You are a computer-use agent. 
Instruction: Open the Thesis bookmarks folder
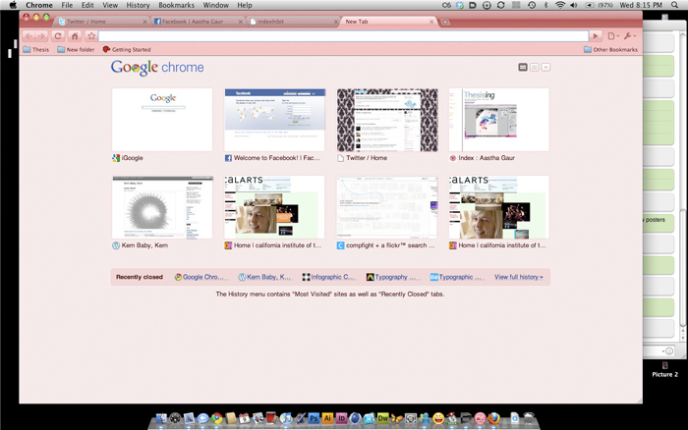pos(36,49)
